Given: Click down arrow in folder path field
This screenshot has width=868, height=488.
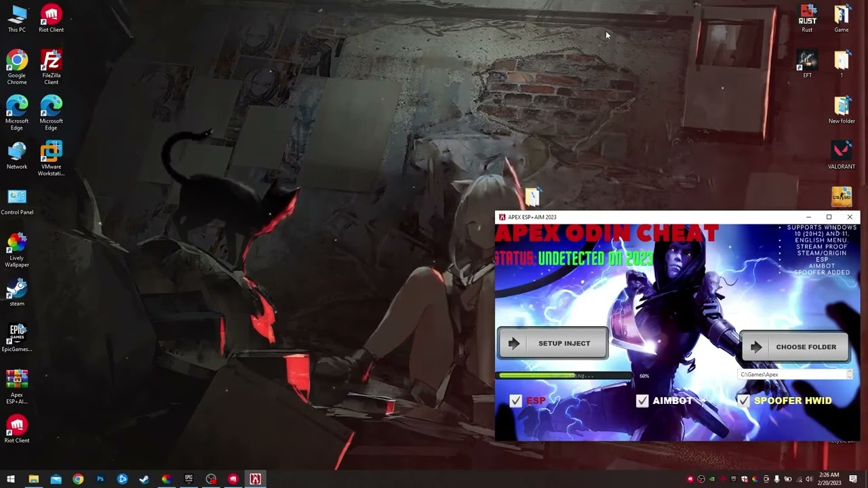Looking at the screenshot, I should point(849,377).
